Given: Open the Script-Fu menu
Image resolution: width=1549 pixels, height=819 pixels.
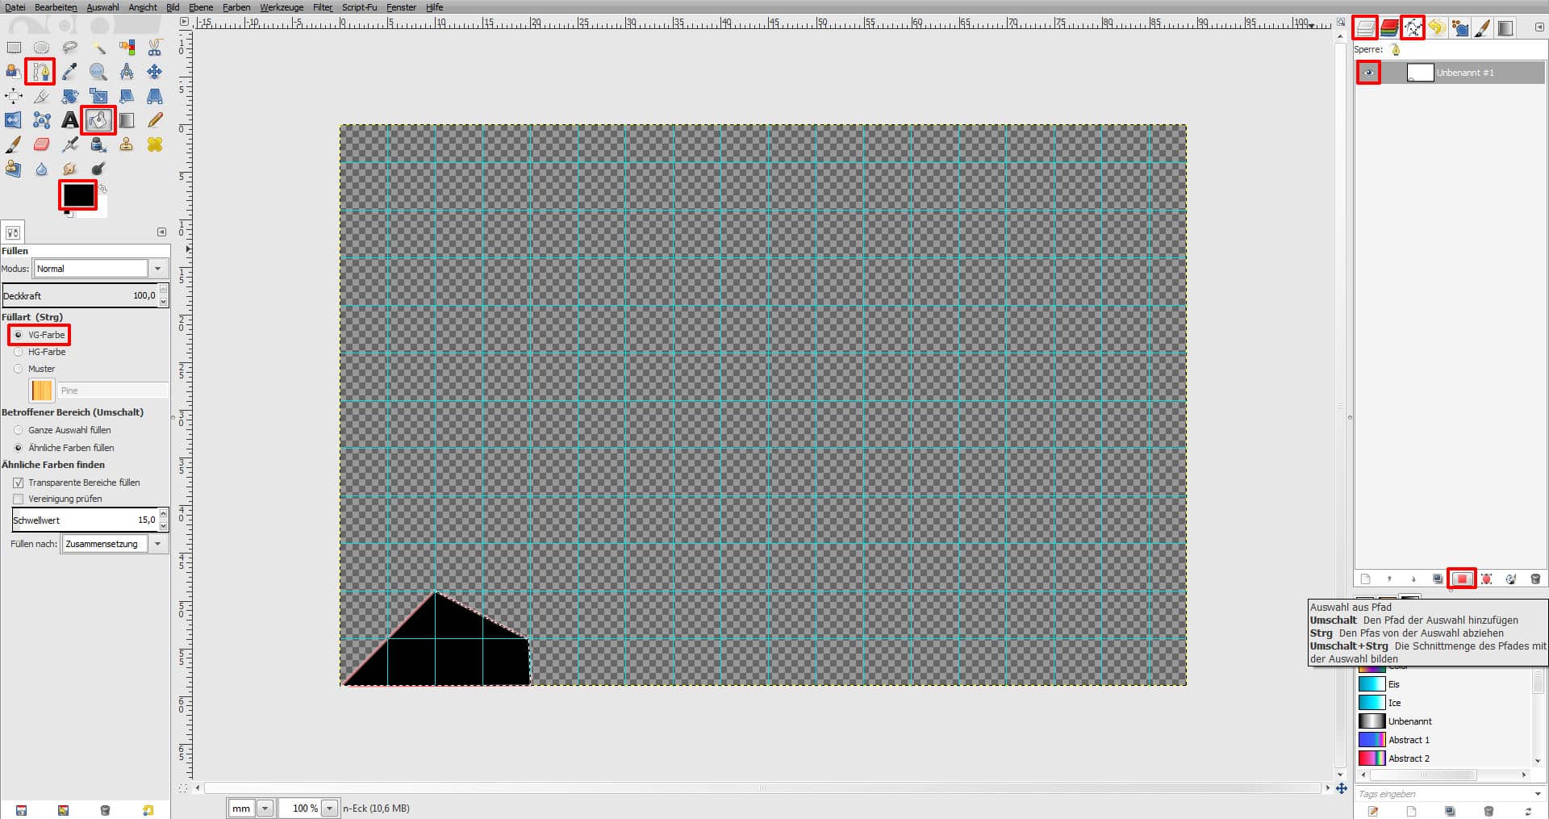Looking at the screenshot, I should (x=359, y=7).
